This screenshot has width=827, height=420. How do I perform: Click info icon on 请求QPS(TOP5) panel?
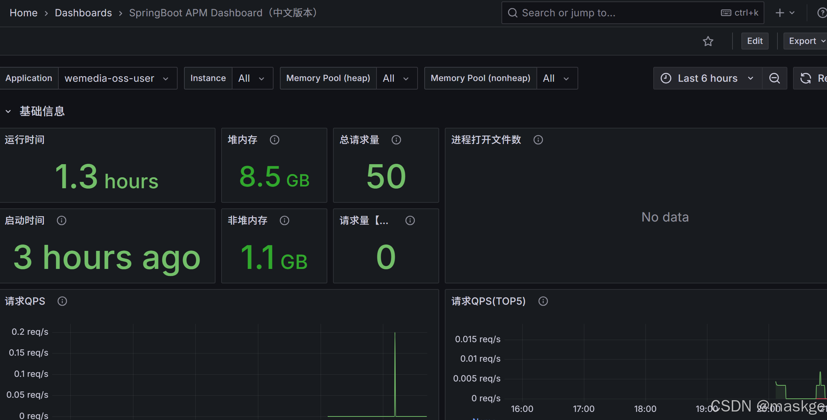[543, 301]
